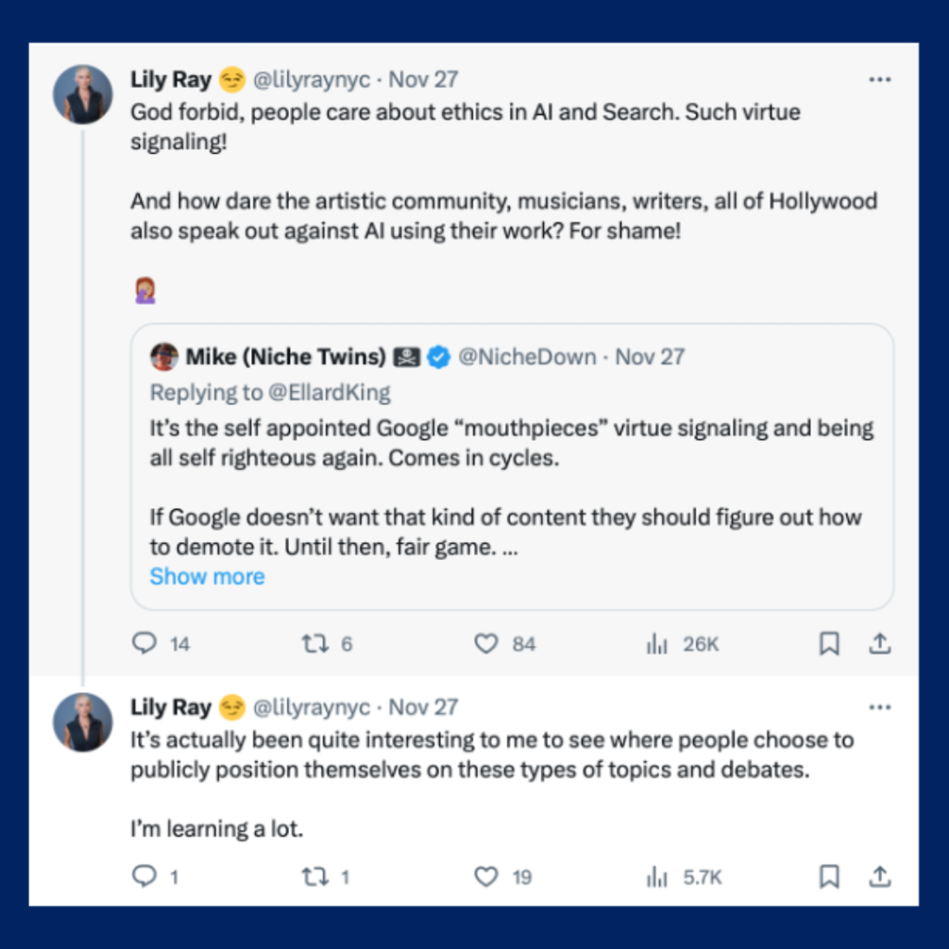This screenshot has width=949, height=949.
Task: Click the verified badge next to NicheDown
Action: coord(437,356)
